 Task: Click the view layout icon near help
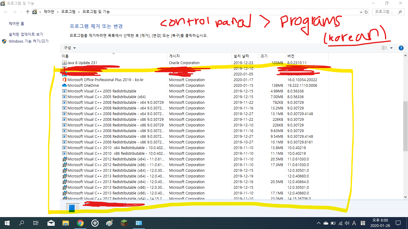coord(384,48)
